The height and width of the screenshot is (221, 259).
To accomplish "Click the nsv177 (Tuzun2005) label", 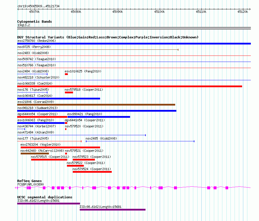I will click(33, 138).
